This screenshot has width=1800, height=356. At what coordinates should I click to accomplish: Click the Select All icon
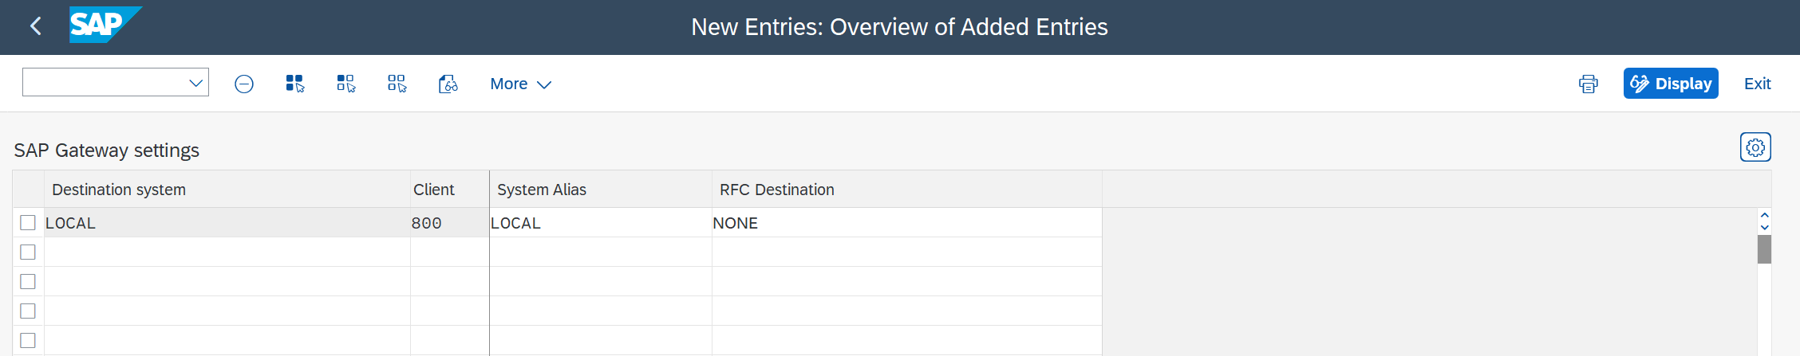tap(295, 84)
